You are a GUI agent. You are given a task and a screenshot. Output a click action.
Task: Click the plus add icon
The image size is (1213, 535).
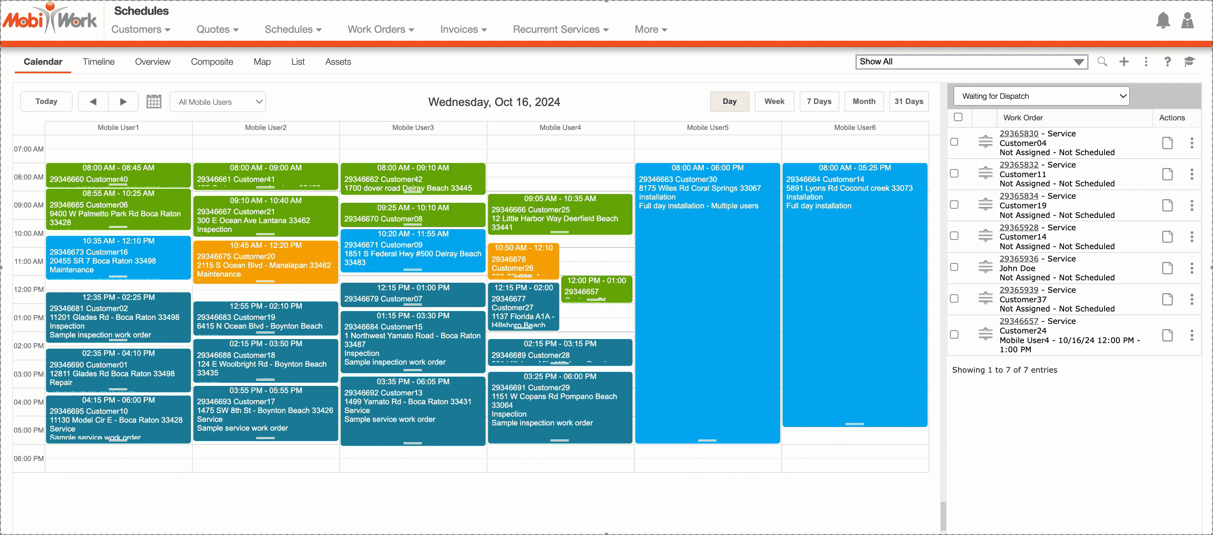(1124, 62)
